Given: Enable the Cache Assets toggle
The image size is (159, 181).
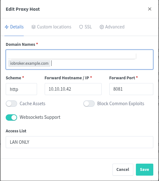Looking at the screenshot, I should coord(11,104).
